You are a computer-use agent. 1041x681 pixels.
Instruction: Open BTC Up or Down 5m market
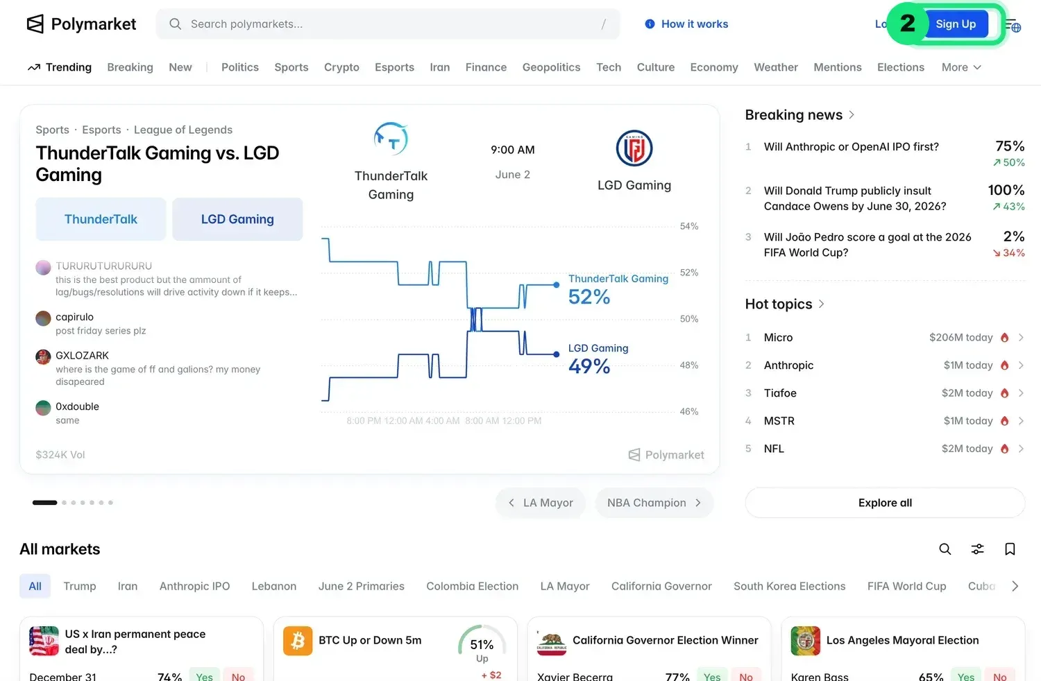tap(370, 641)
